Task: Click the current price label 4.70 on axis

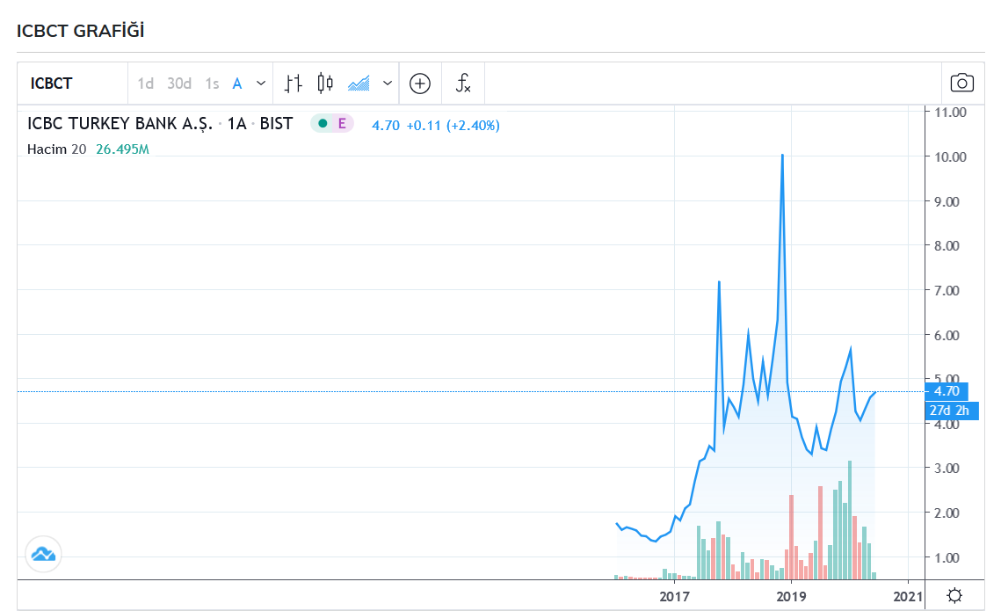Action: pos(947,391)
